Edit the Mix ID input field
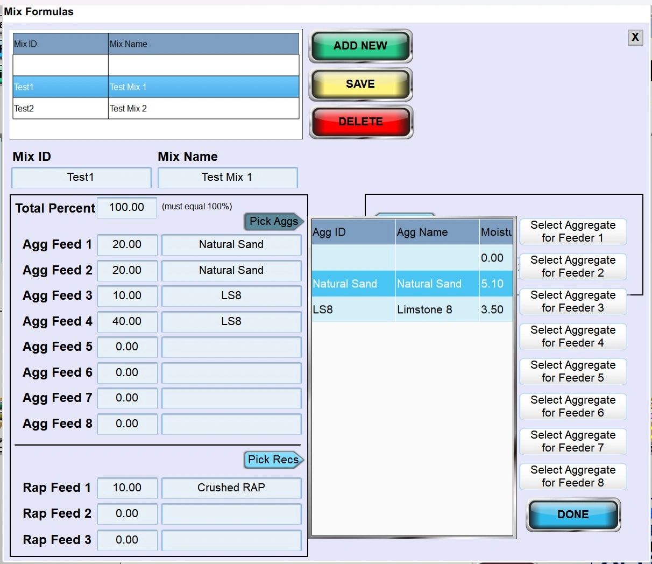The width and height of the screenshot is (652, 564). 81,178
